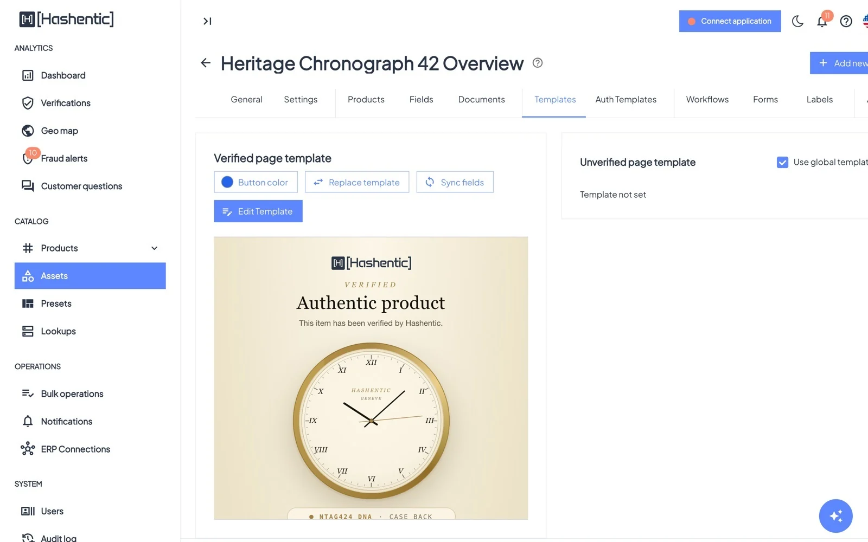Open the Notifications bell in sidebar
Viewport: 868px width, 542px height.
click(28, 421)
